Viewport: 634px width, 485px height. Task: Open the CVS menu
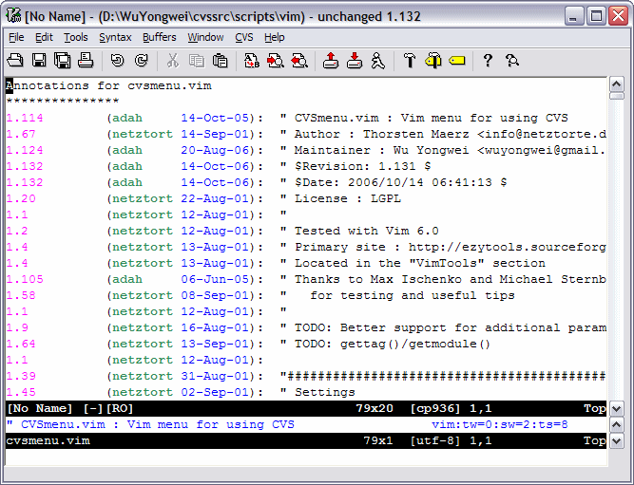tap(244, 37)
